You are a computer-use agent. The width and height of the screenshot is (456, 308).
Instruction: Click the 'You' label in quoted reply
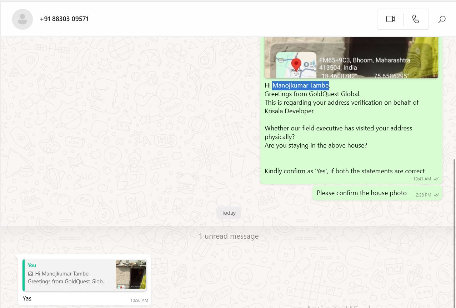pyautogui.click(x=32, y=265)
